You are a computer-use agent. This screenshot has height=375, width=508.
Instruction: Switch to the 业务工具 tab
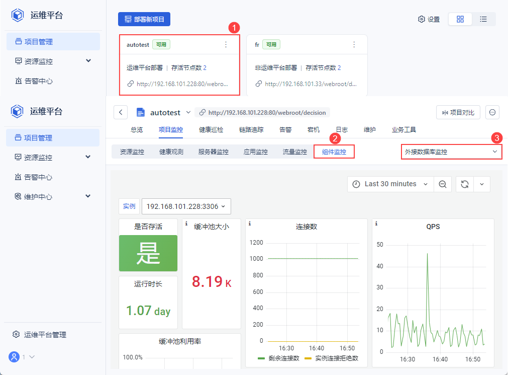(x=403, y=129)
